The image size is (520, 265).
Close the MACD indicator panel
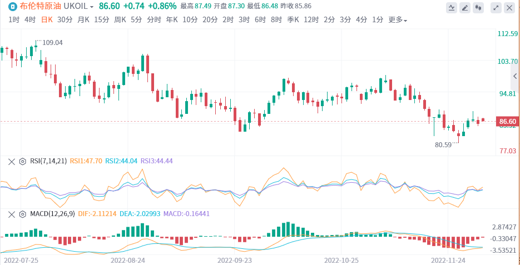12,214
